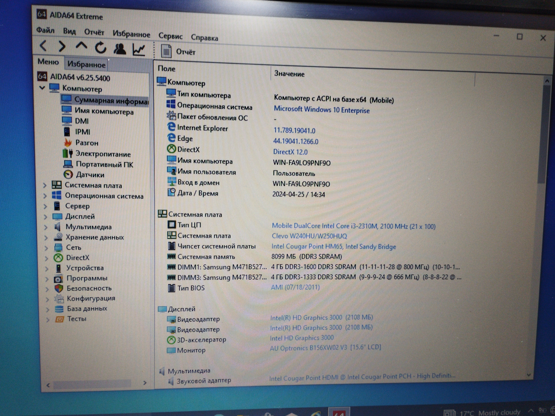555x416 pixels.
Task: Open AU Optronics B156XW02 monitor link
Action: (325, 348)
